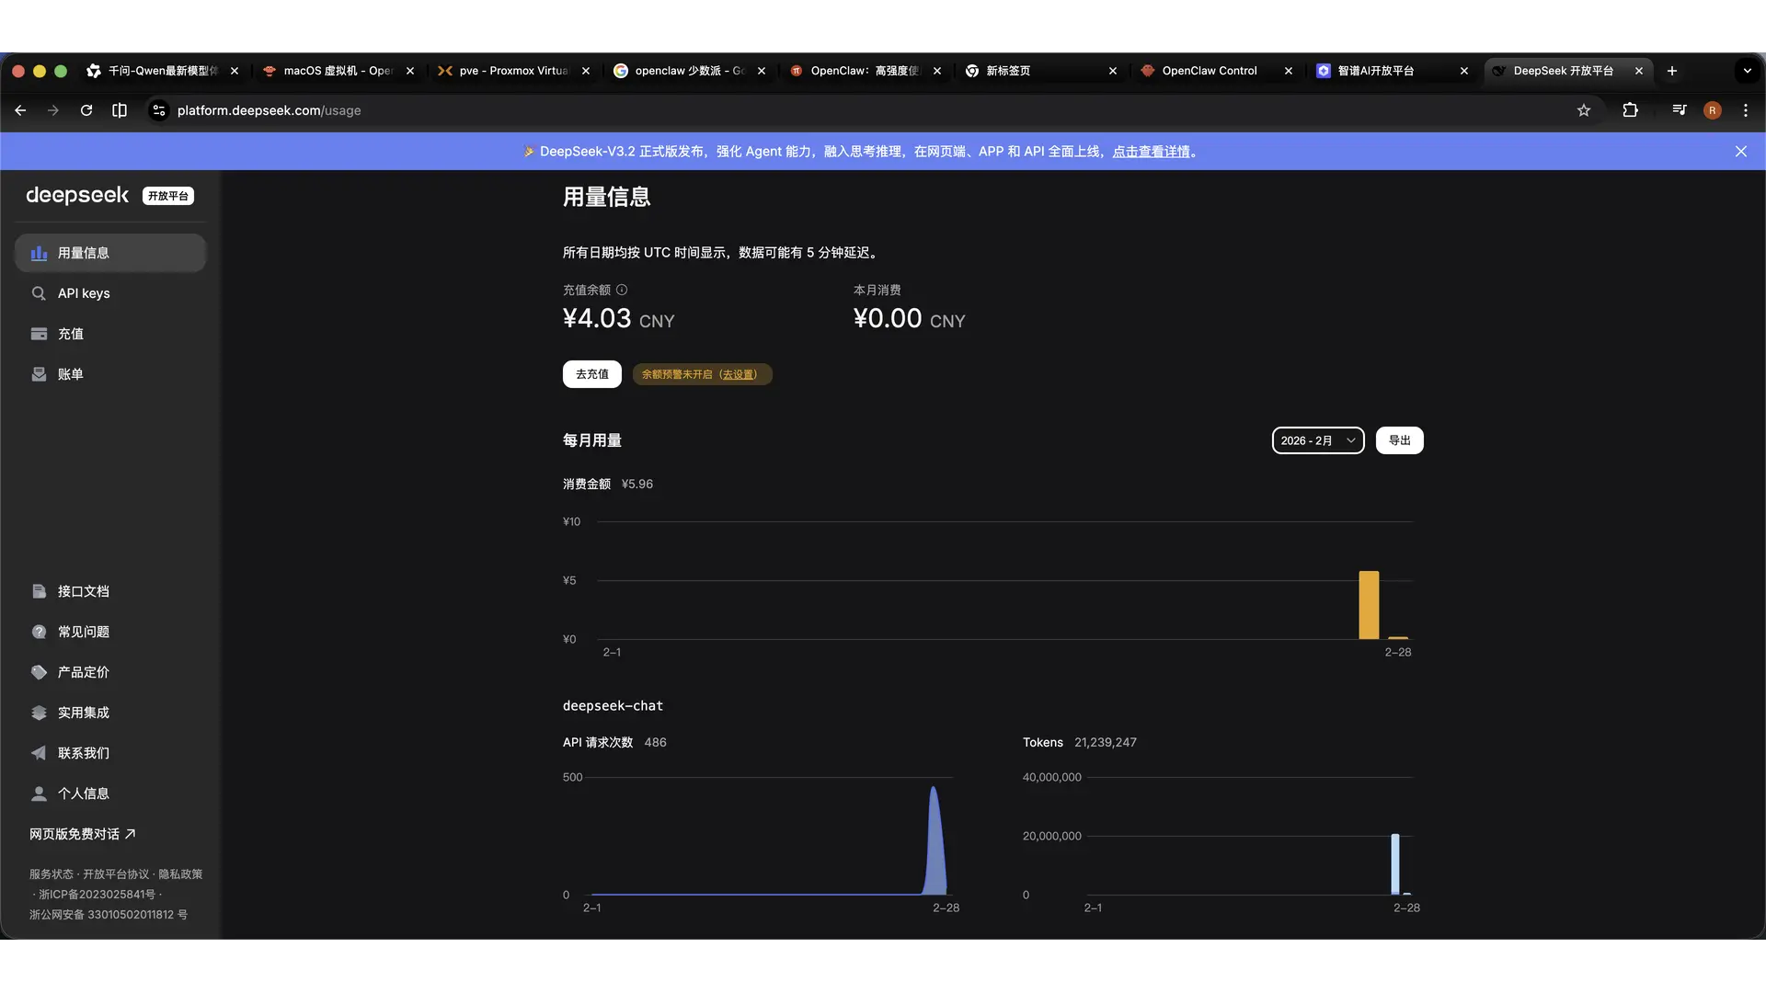
Task: Open the tab search dropdown arrow
Action: pyautogui.click(x=1747, y=71)
